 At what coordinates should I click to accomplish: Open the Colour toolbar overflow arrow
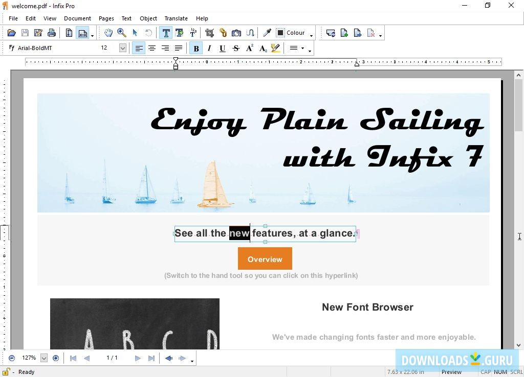coord(312,35)
